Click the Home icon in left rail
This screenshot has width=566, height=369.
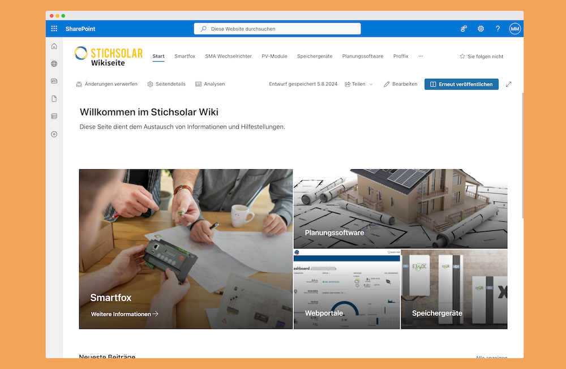(x=54, y=46)
